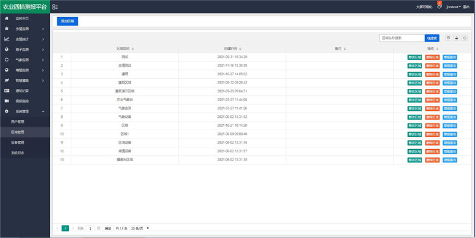Open the message notifications icon with badge
The width and height of the screenshot is (475, 238).
point(439,6)
